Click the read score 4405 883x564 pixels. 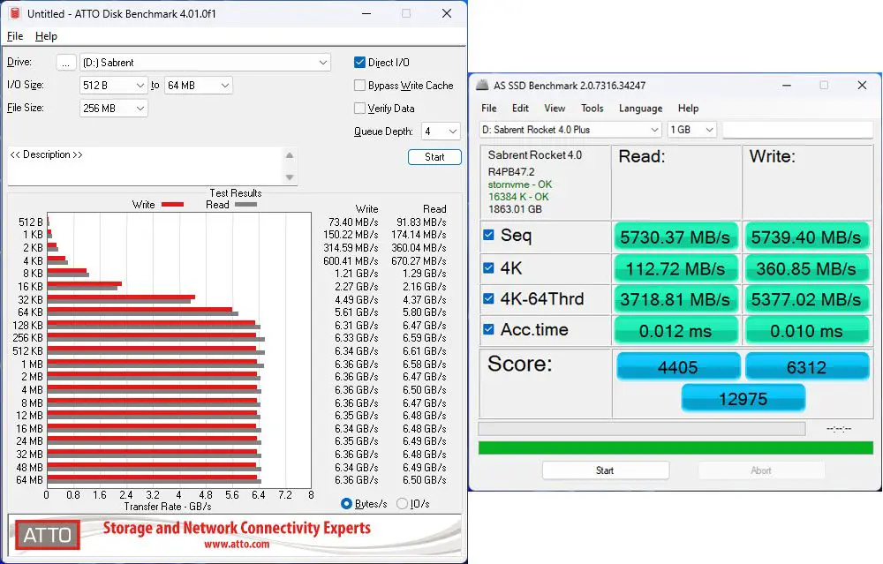pyautogui.click(x=678, y=367)
